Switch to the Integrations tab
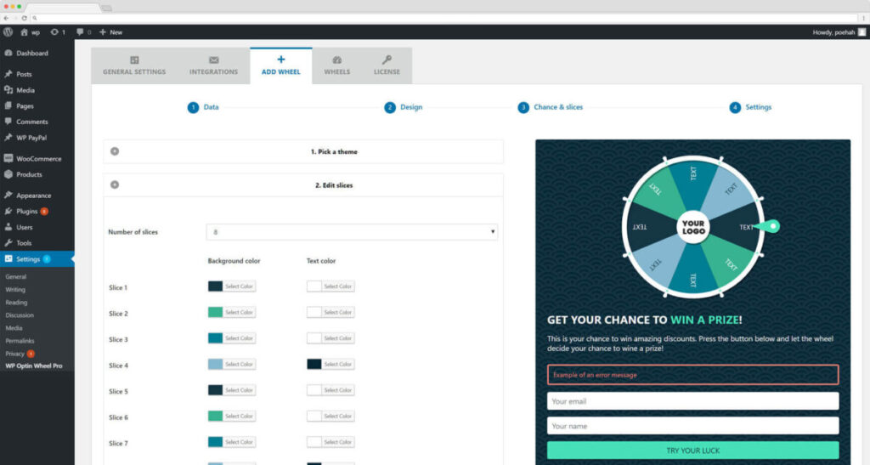Image resolution: width=870 pixels, height=465 pixels. coord(213,65)
